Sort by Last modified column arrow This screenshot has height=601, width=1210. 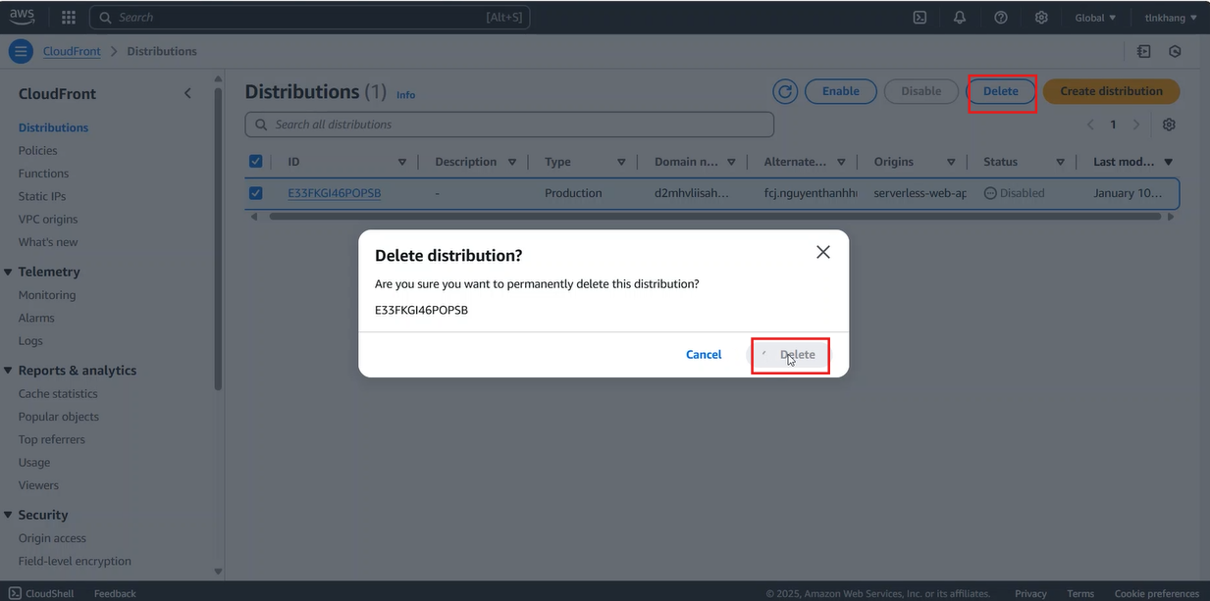pos(1169,162)
